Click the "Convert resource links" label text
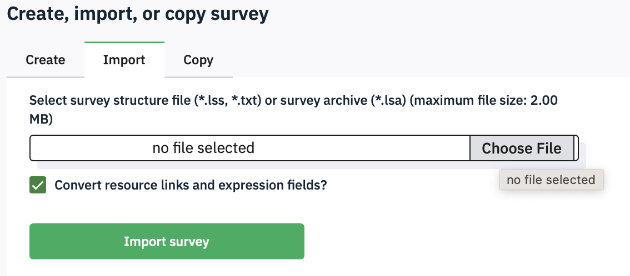Viewport: 630px width, 276px height. 139,185
